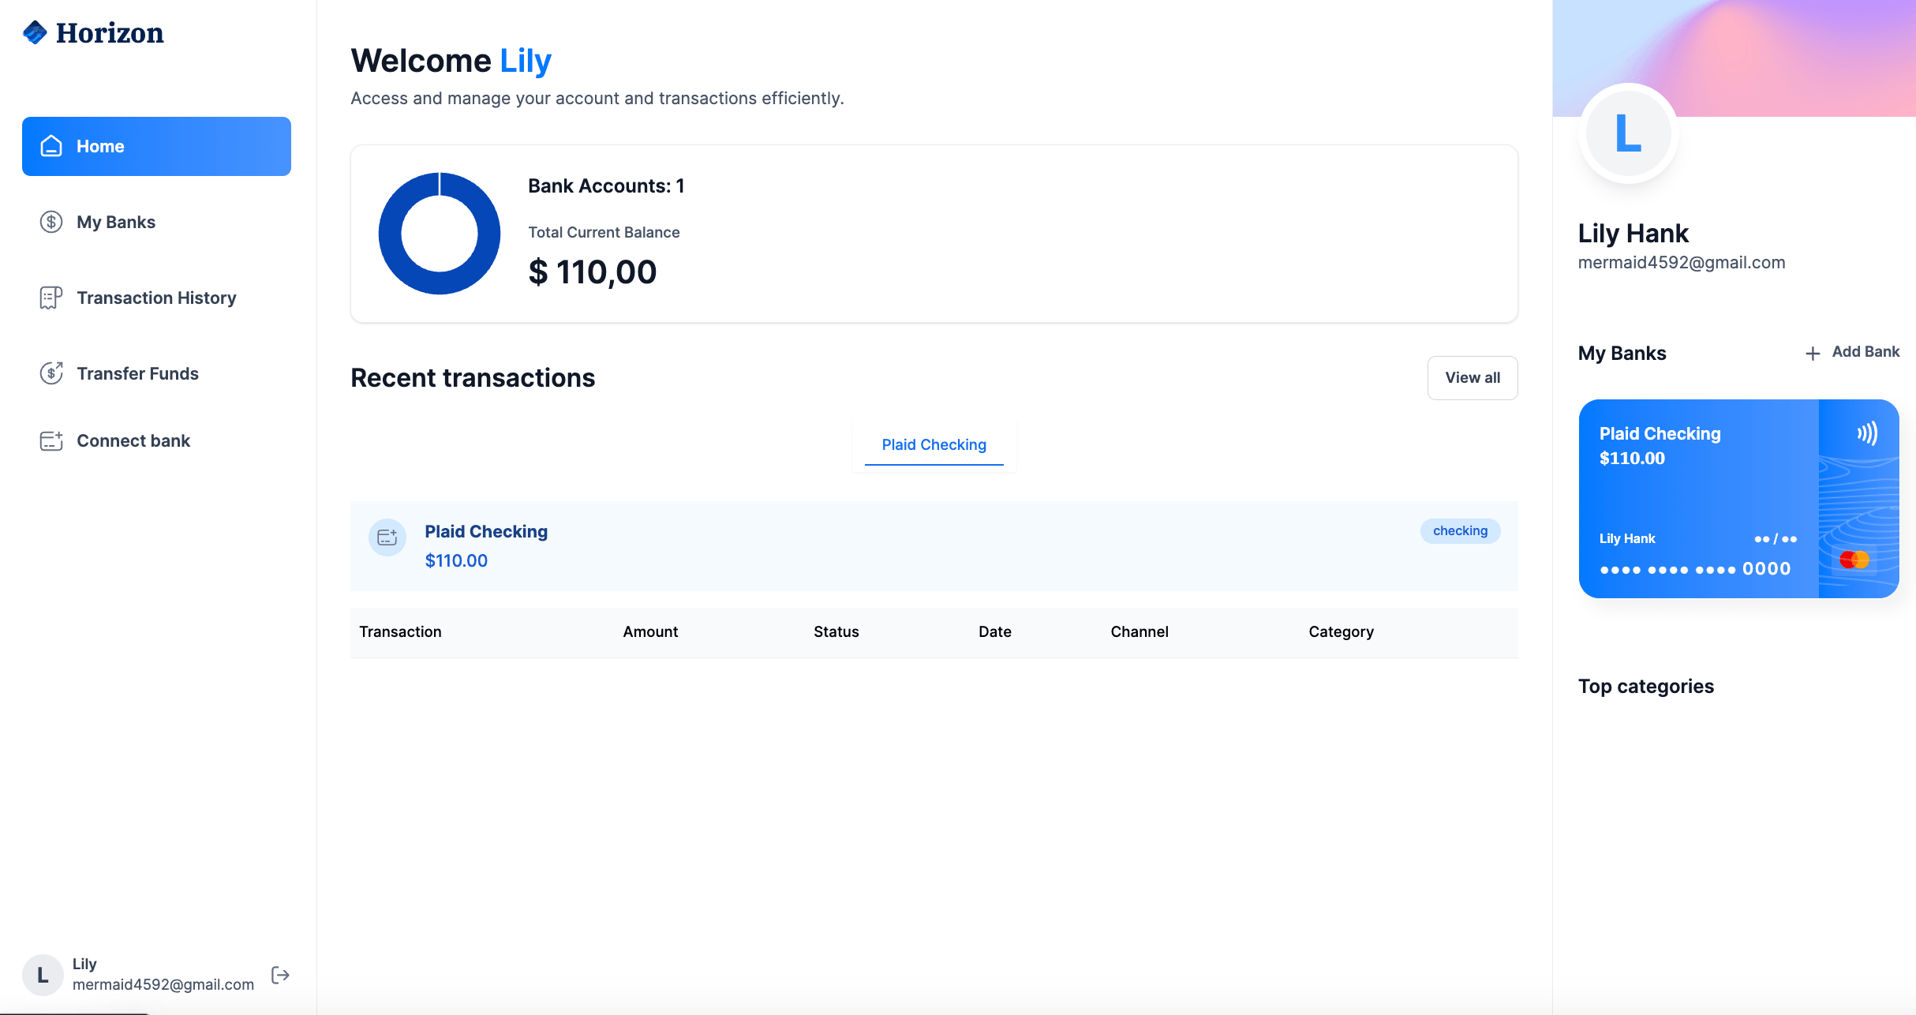Open the blue Plaid Checking bank card
1916x1015 pixels.
click(1697, 497)
